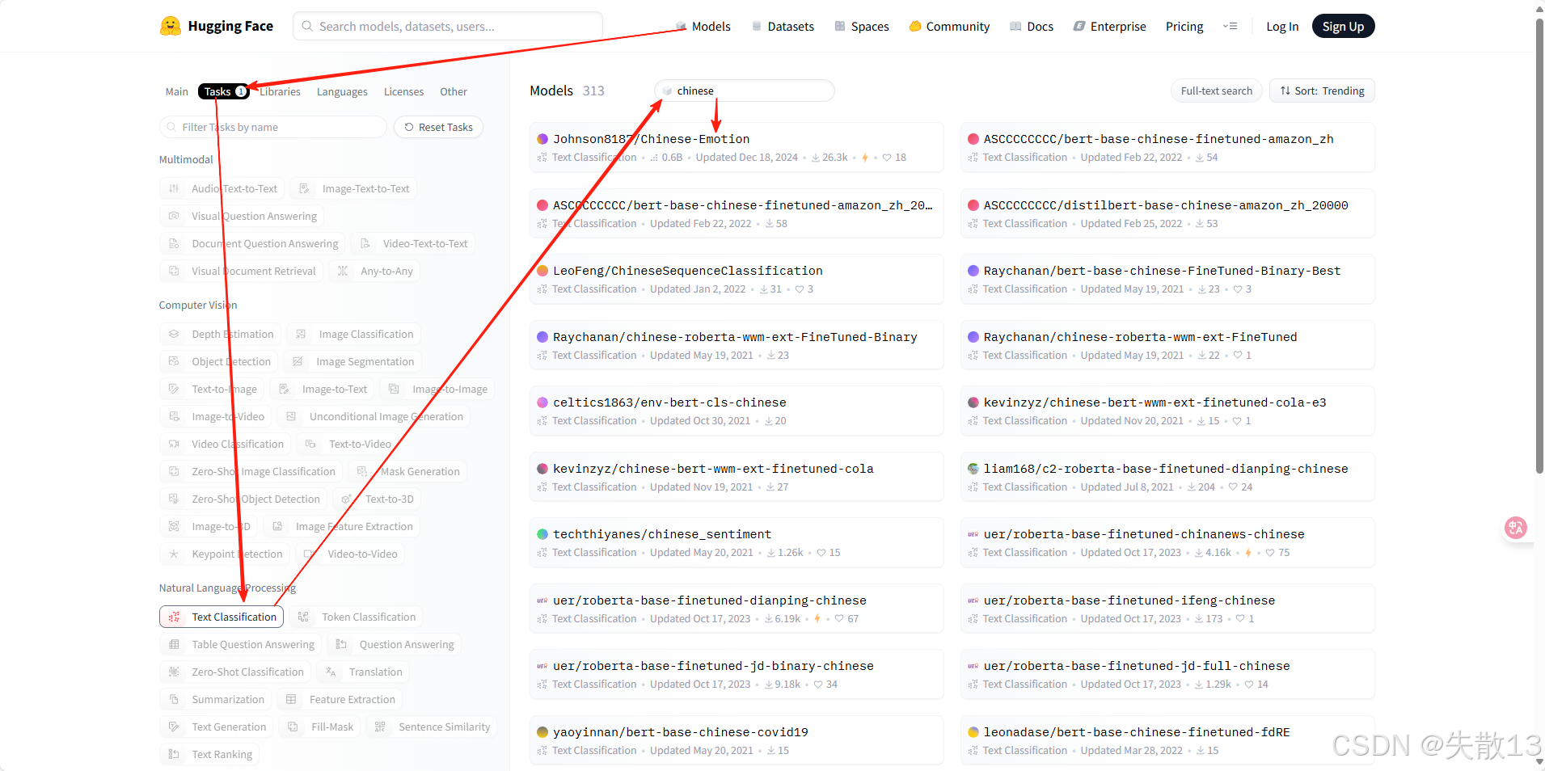Image resolution: width=1545 pixels, height=771 pixels.
Task: Click the Sign Up button
Action: (1343, 27)
